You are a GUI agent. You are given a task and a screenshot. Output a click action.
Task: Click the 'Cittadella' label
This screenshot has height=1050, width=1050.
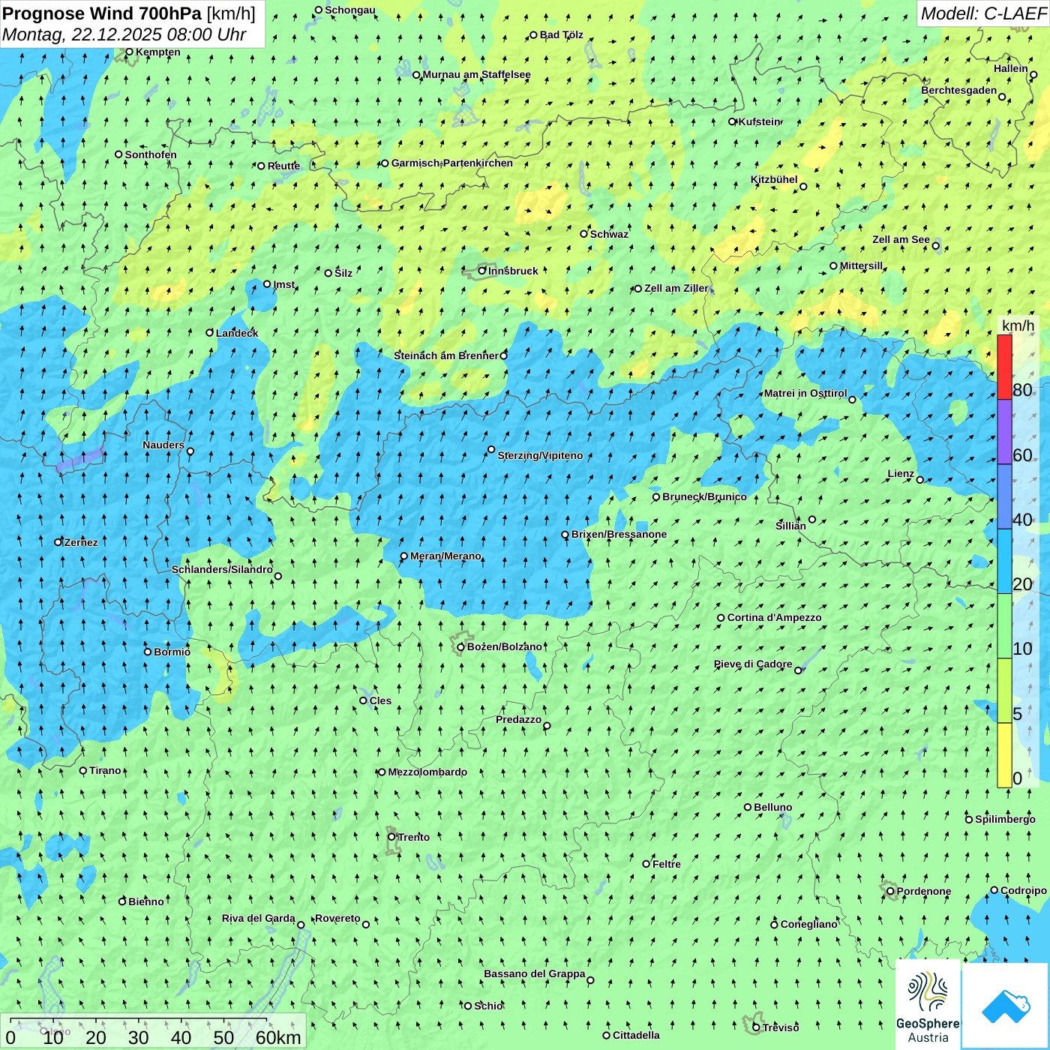(x=636, y=1036)
